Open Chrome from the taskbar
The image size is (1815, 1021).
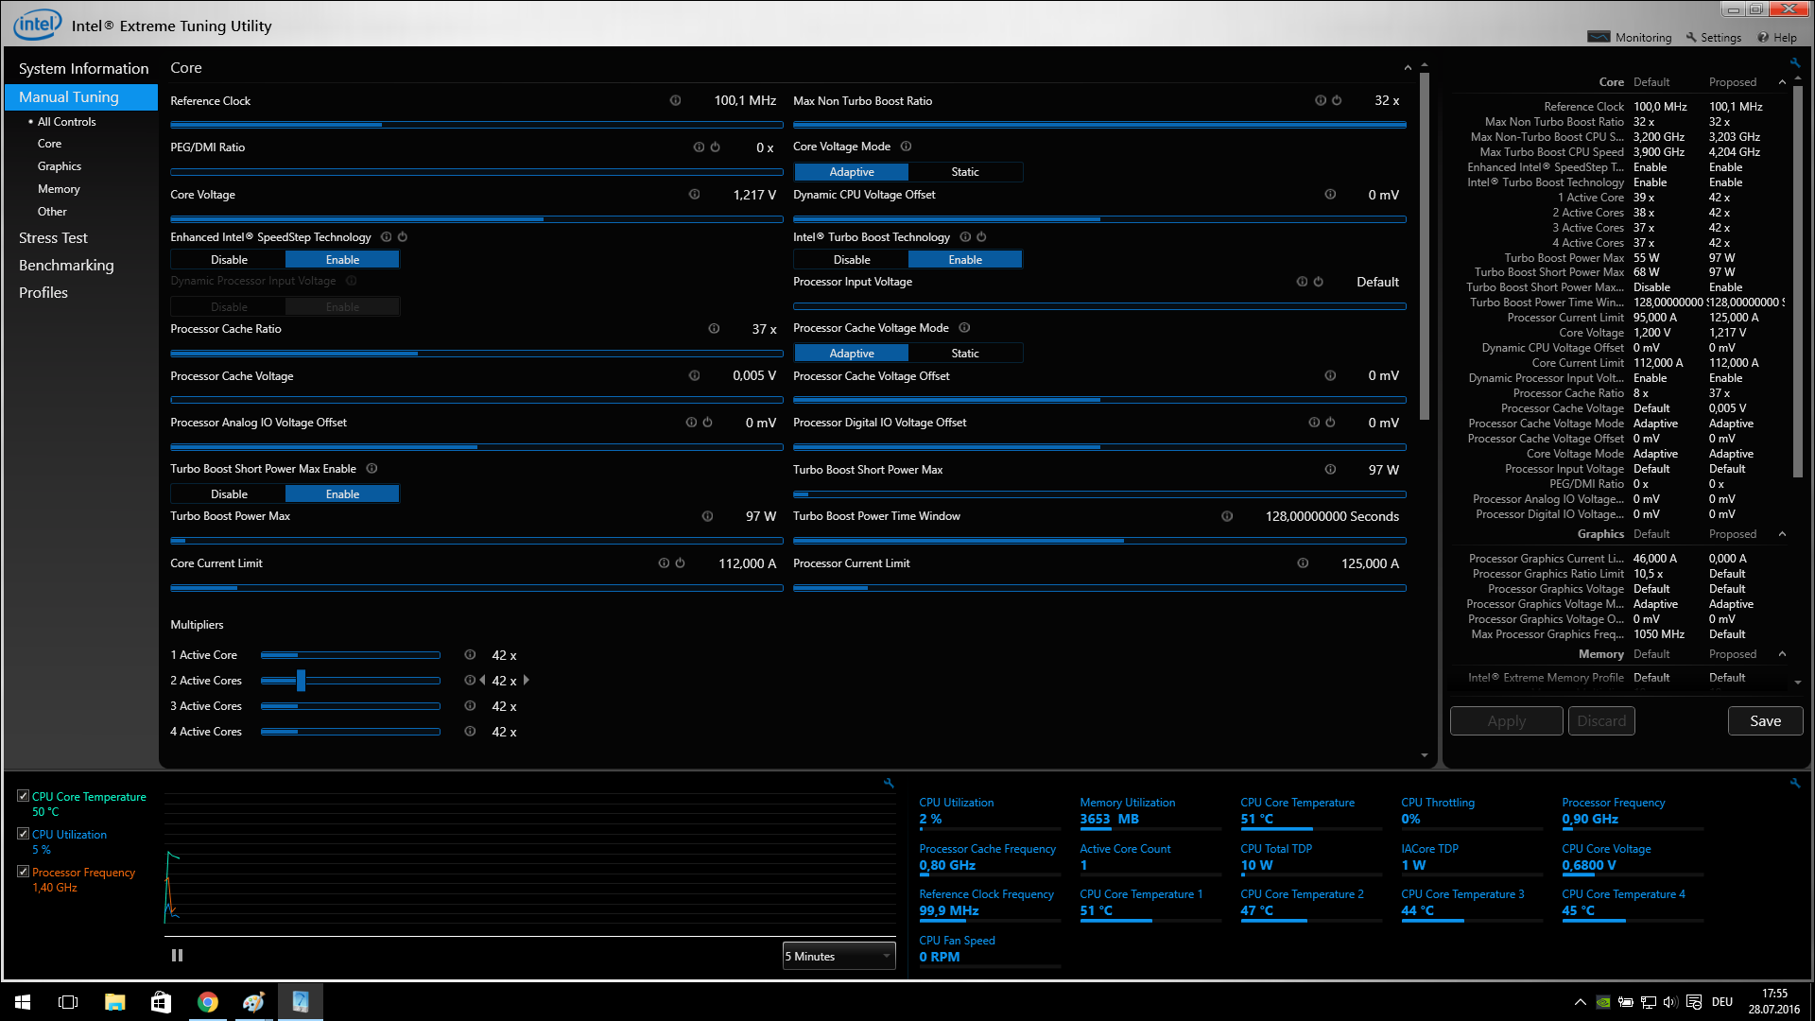[208, 1002]
